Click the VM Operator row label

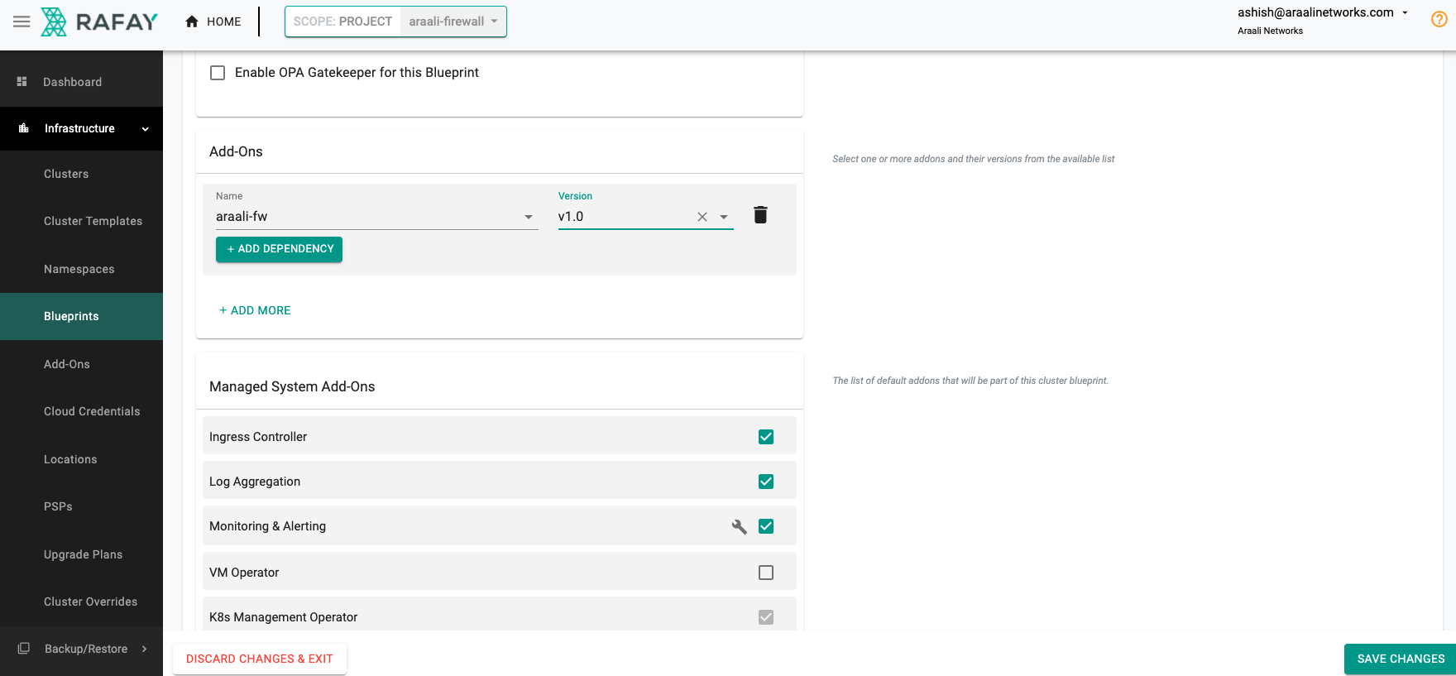click(x=244, y=573)
